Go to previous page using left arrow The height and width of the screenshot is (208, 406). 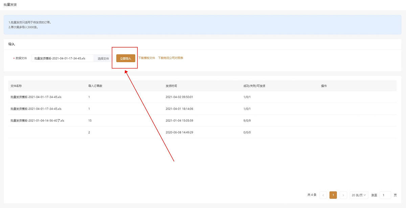pyautogui.click(x=323, y=195)
